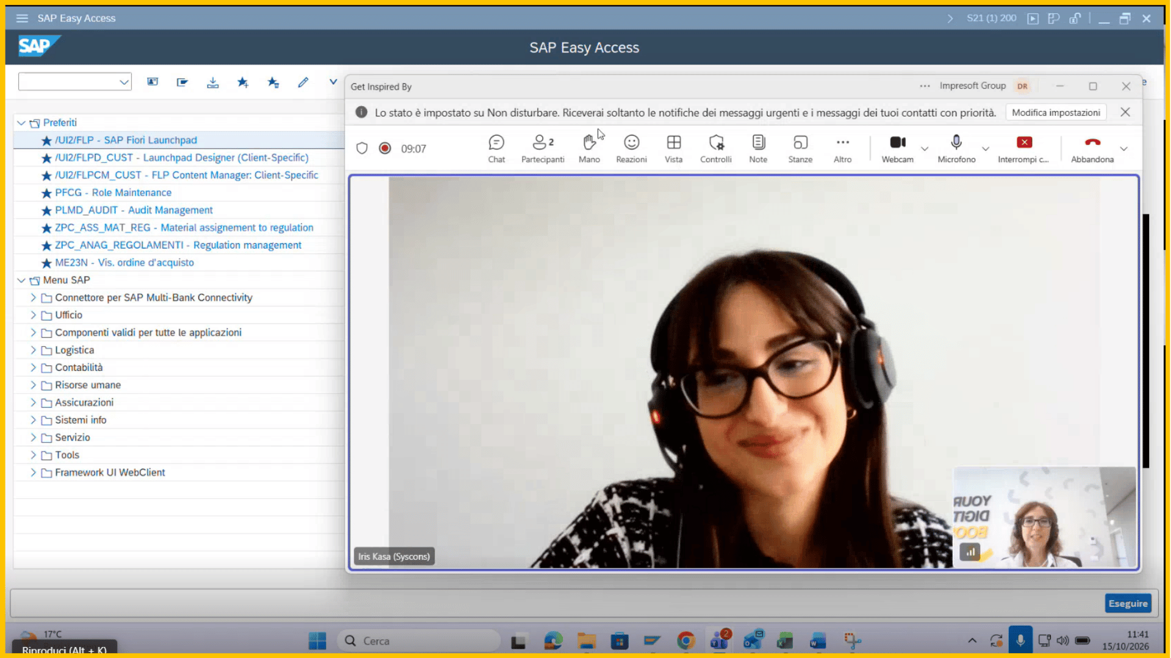Screen dimensions: 1171x658
Task: Click SAP download icon in toolbar
Action: 212,82
